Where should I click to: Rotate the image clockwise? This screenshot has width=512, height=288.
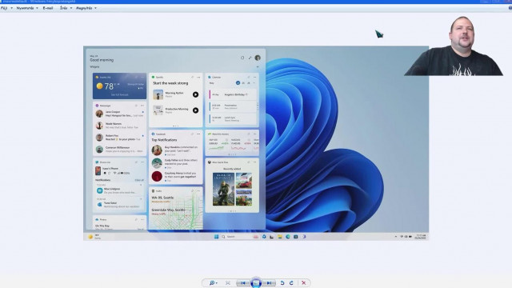pyautogui.click(x=291, y=282)
